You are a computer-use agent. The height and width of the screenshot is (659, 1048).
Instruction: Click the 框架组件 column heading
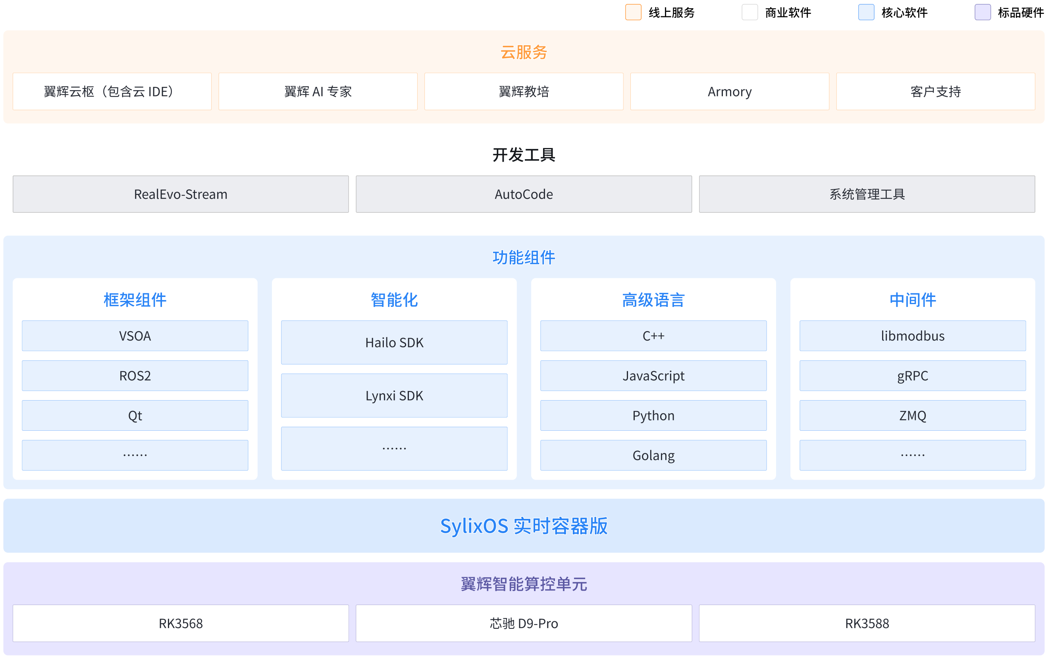coord(135,300)
